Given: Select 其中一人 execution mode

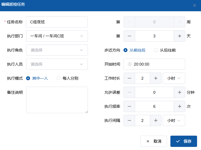Looking at the screenshot, I should click(28, 78).
